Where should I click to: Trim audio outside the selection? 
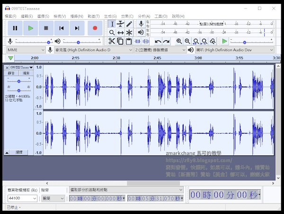pyautogui.click(x=137, y=41)
